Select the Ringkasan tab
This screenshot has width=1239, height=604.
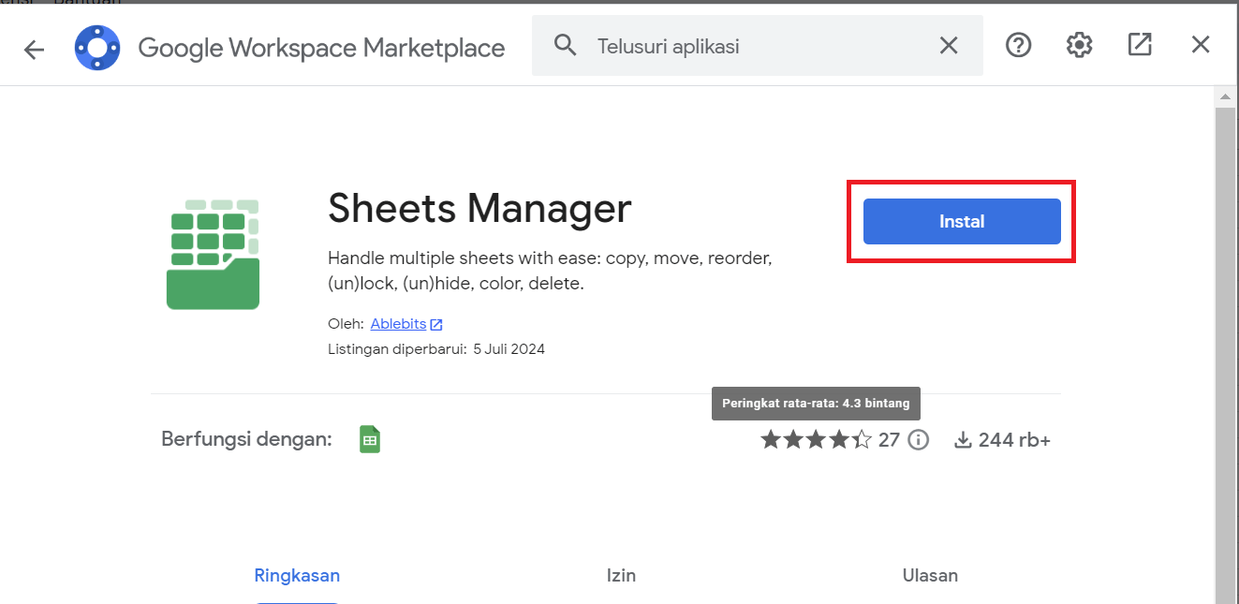click(297, 575)
